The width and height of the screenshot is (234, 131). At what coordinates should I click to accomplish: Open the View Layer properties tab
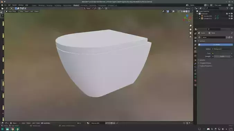195,44
